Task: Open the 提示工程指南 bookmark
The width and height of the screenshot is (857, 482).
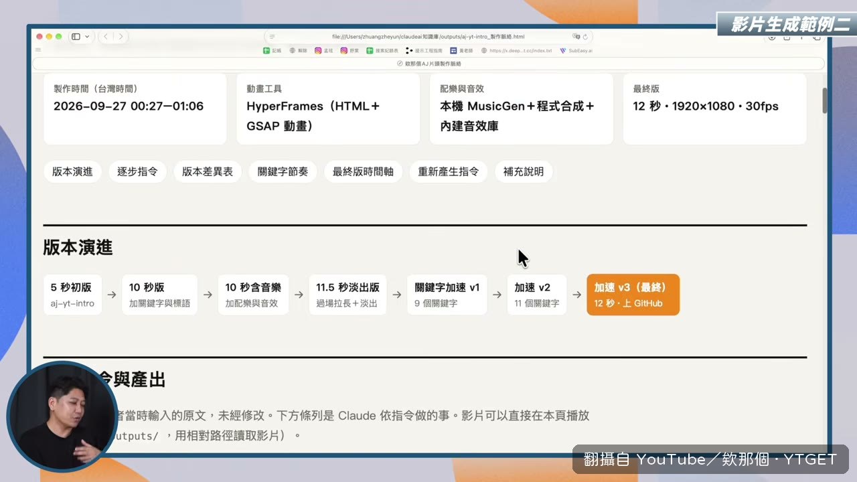Action: point(424,50)
